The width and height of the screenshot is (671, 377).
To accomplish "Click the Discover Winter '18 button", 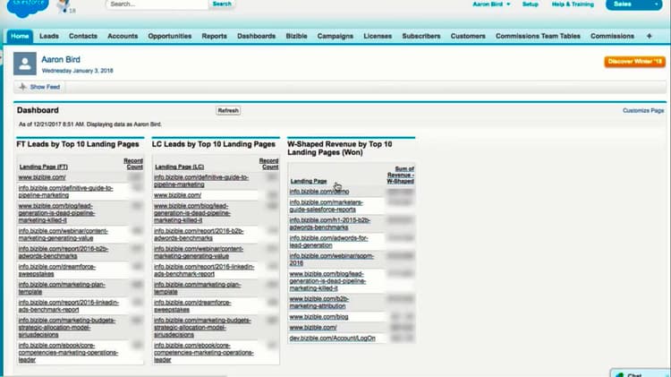I will coord(635,62).
